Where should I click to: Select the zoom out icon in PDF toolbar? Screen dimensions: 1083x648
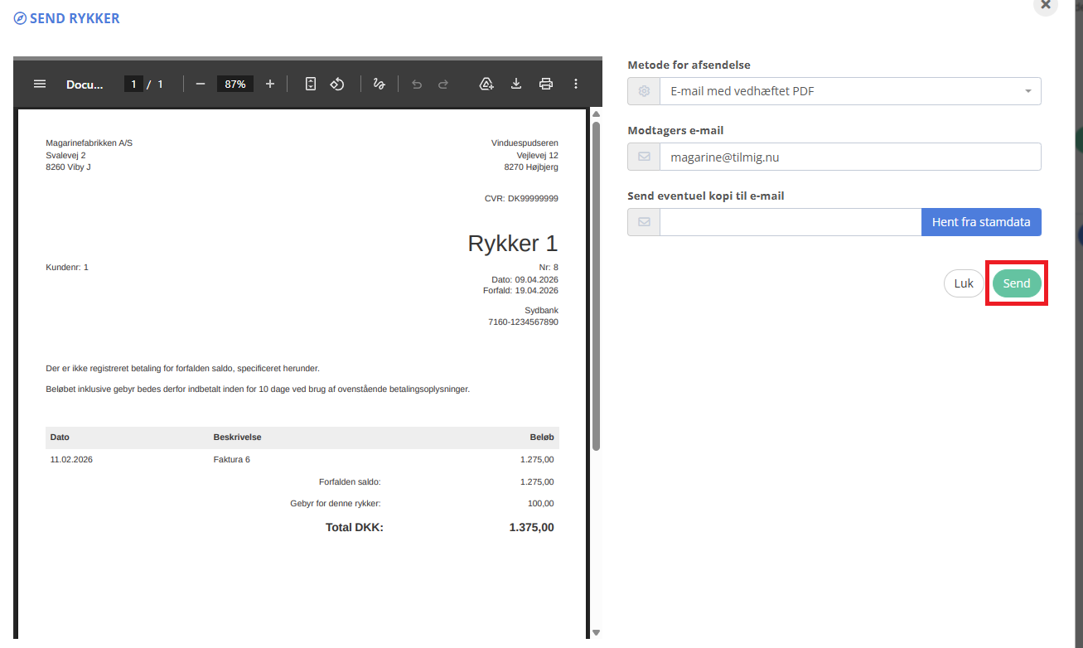point(199,83)
